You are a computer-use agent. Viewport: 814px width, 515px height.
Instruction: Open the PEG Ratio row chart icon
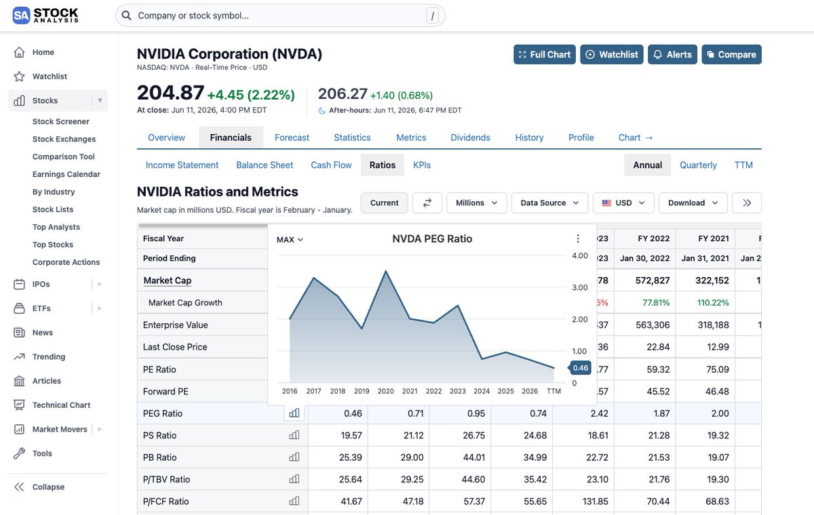tap(294, 413)
